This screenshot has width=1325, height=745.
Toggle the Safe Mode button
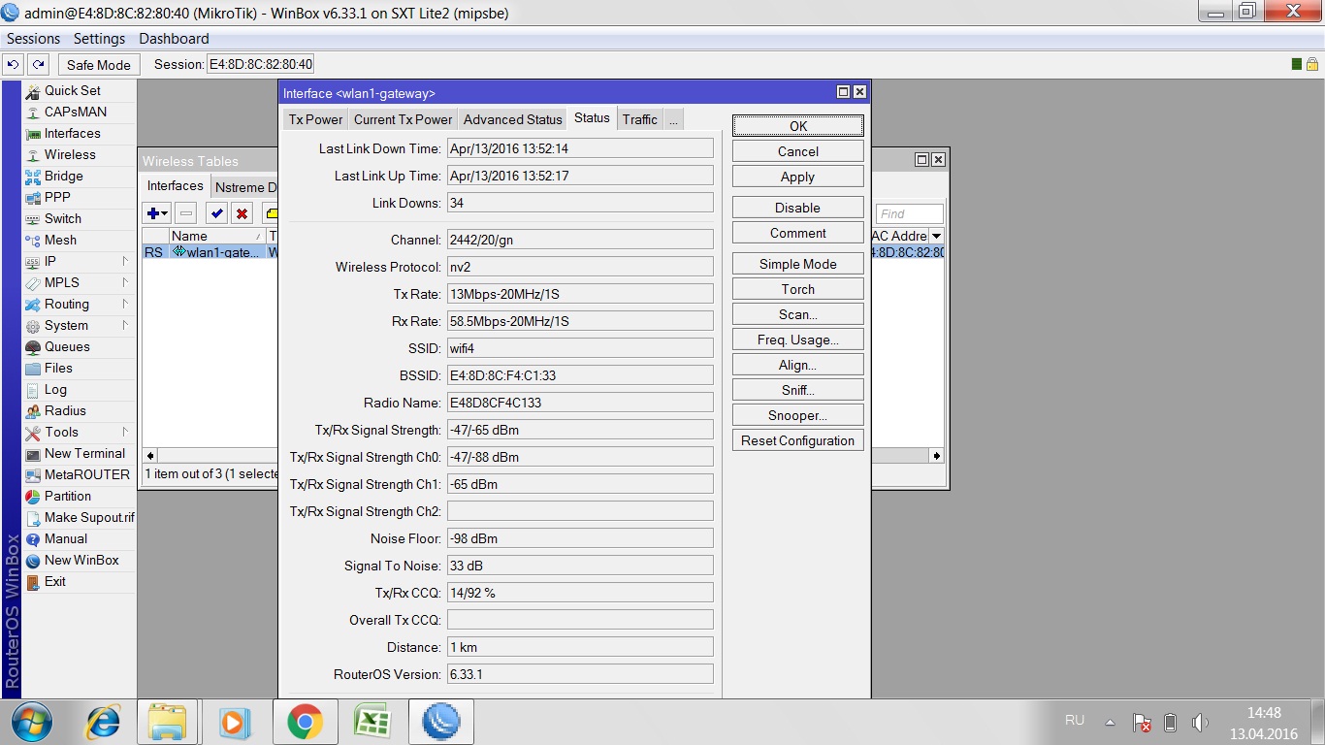tap(98, 65)
